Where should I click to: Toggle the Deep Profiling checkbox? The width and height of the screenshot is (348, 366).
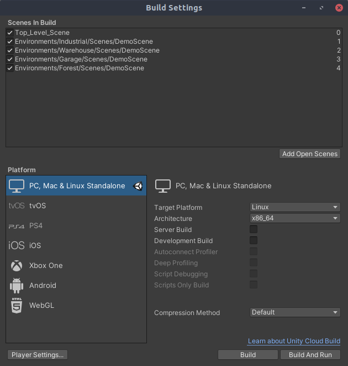[x=254, y=262]
